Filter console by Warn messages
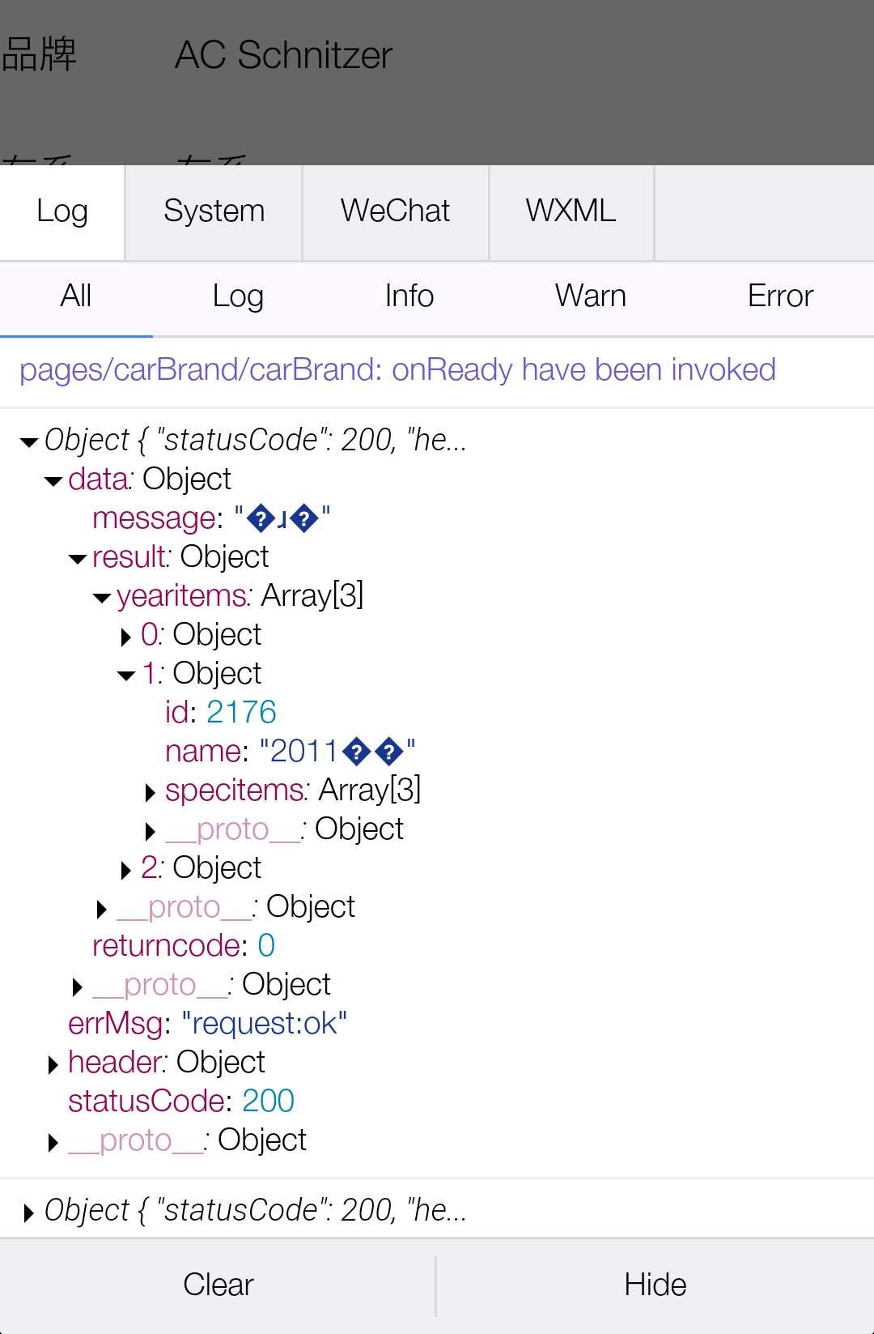Image resolution: width=874 pixels, height=1334 pixels. [590, 296]
